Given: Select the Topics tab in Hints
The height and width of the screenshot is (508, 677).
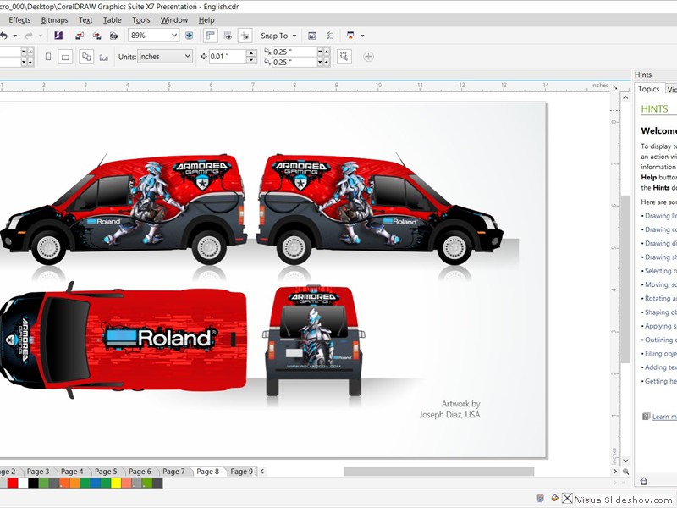Looking at the screenshot, I should pos(648,89).
